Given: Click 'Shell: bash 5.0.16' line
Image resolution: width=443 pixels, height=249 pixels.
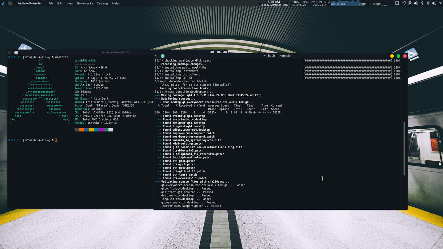Looking at the screenshot, I should click(89, 85).
